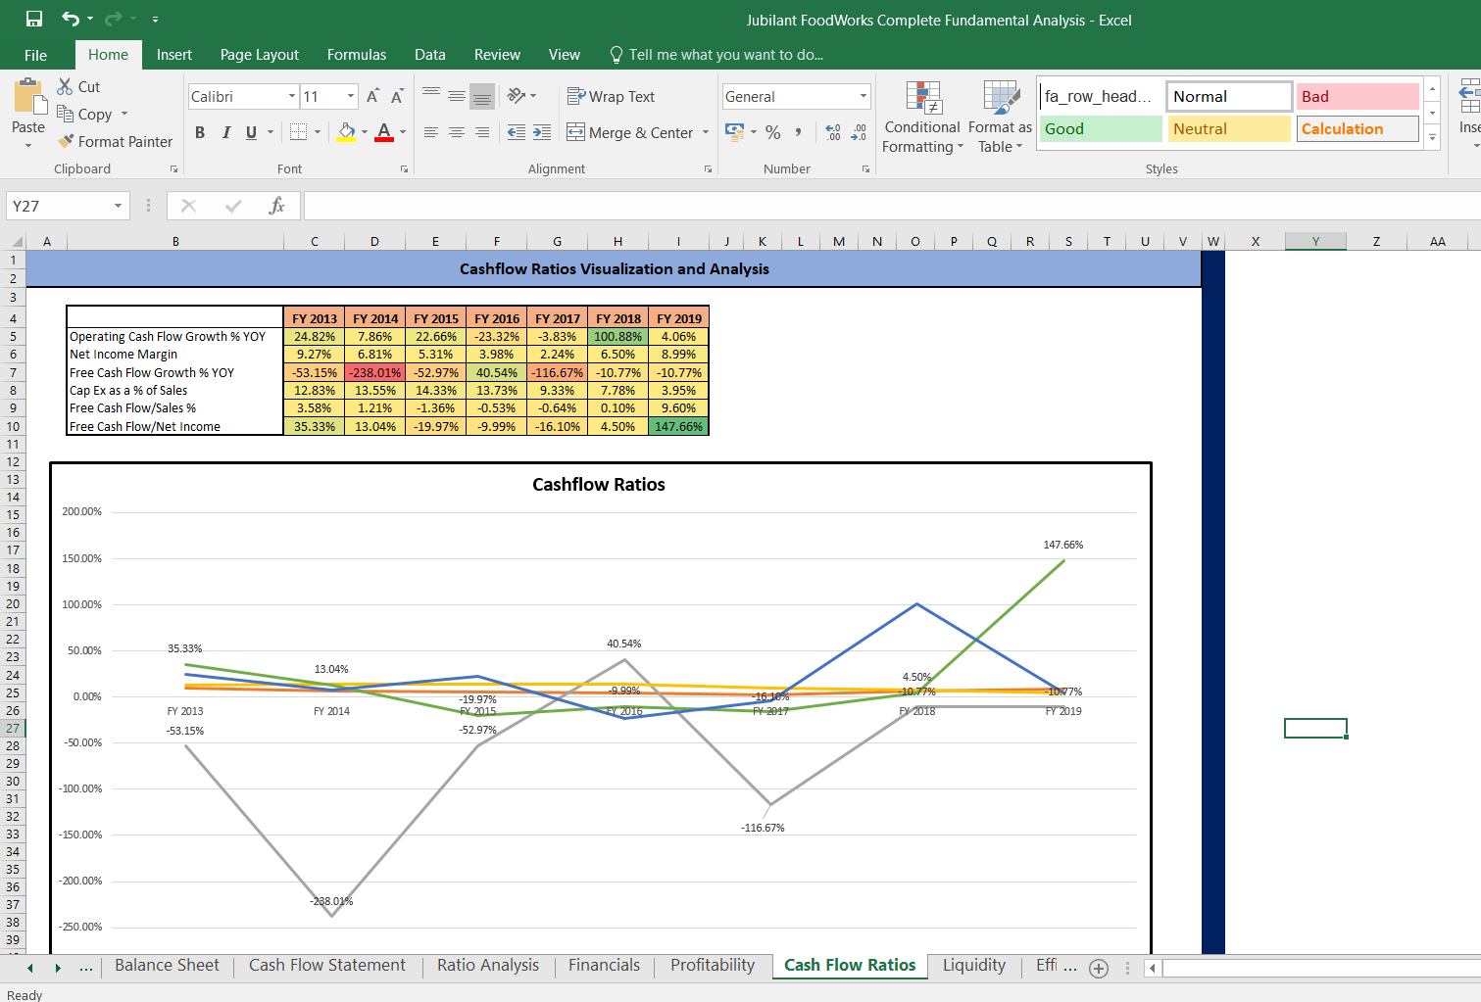
Task: Toggle Merge & Center for selected cells
Action: (x=630, y=132)
